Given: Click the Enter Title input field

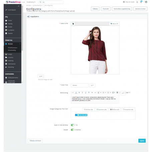Looking at the screenshot, I should (80, 85).
